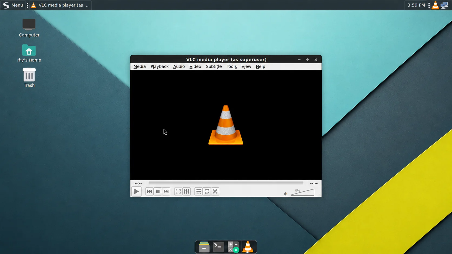Open the Audio menu
The width and height of the screenshot is (452, 254).
pos(179,66)
